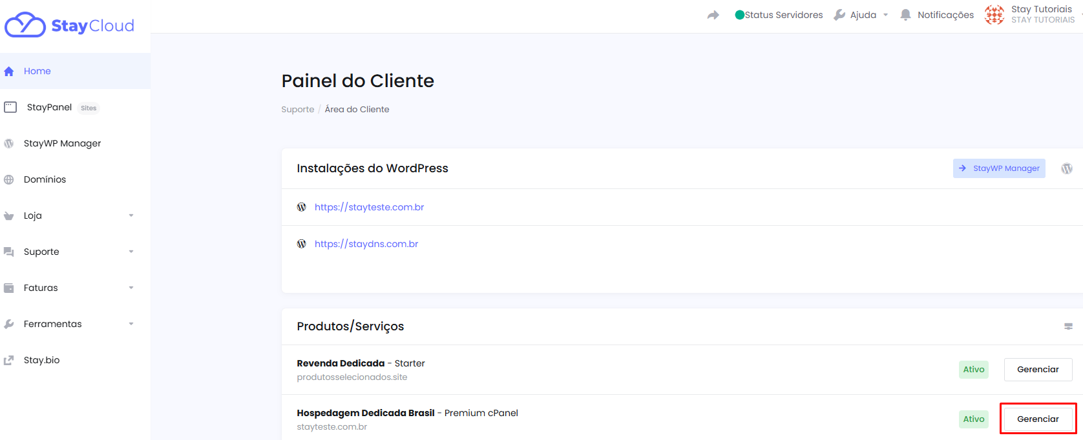Click the Loja basket icon
This screenshot has width=1083, height=440.
[x=9, y=216]
